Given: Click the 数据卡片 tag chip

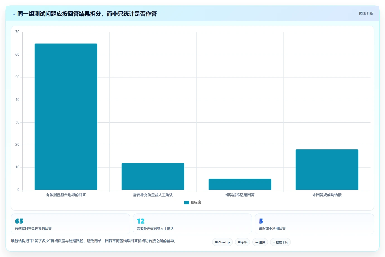Looking at the screenshot, I should click(280, 242).
